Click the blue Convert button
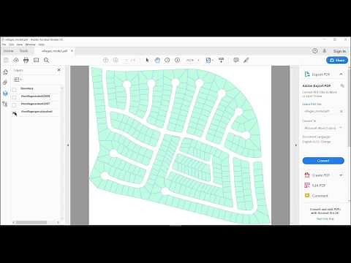Viewport: 351px width, 263px height. [323, 161]
